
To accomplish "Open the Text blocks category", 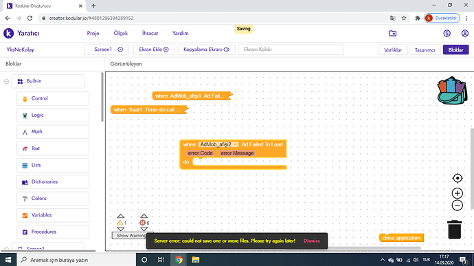I will (53, 148).
